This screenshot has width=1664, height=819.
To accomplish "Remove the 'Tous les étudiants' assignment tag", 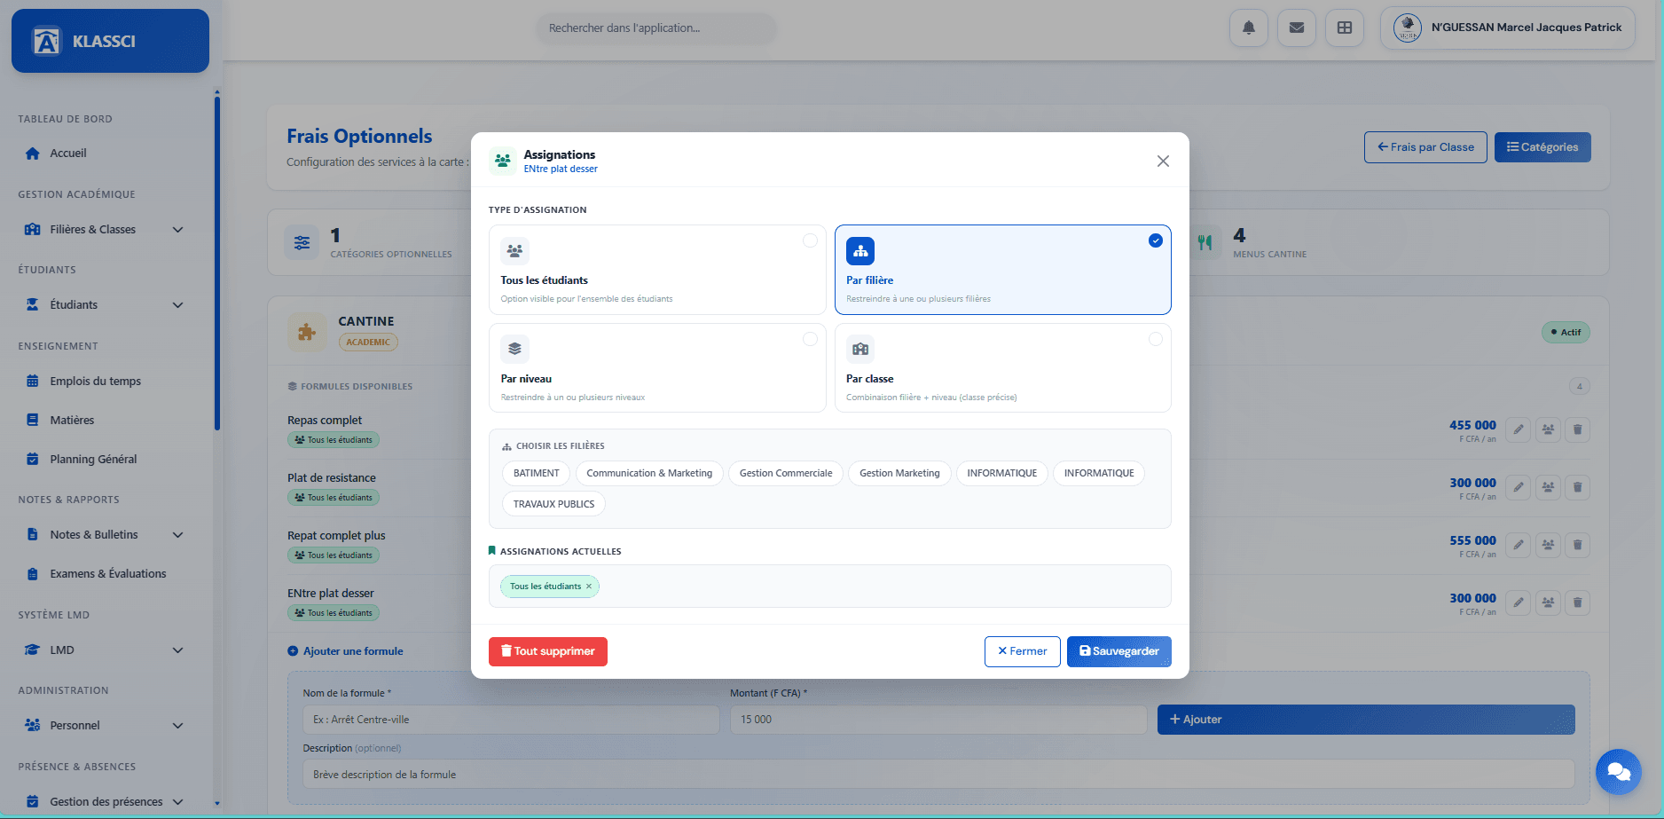I will tap(589, 587).
